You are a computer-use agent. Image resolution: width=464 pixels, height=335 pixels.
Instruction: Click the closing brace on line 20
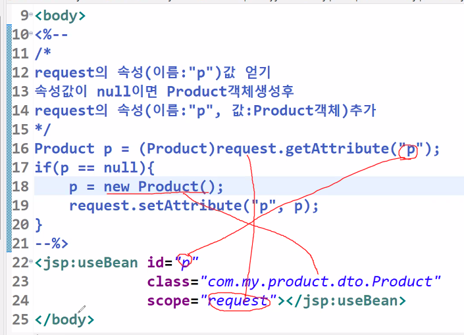(39, 225)
